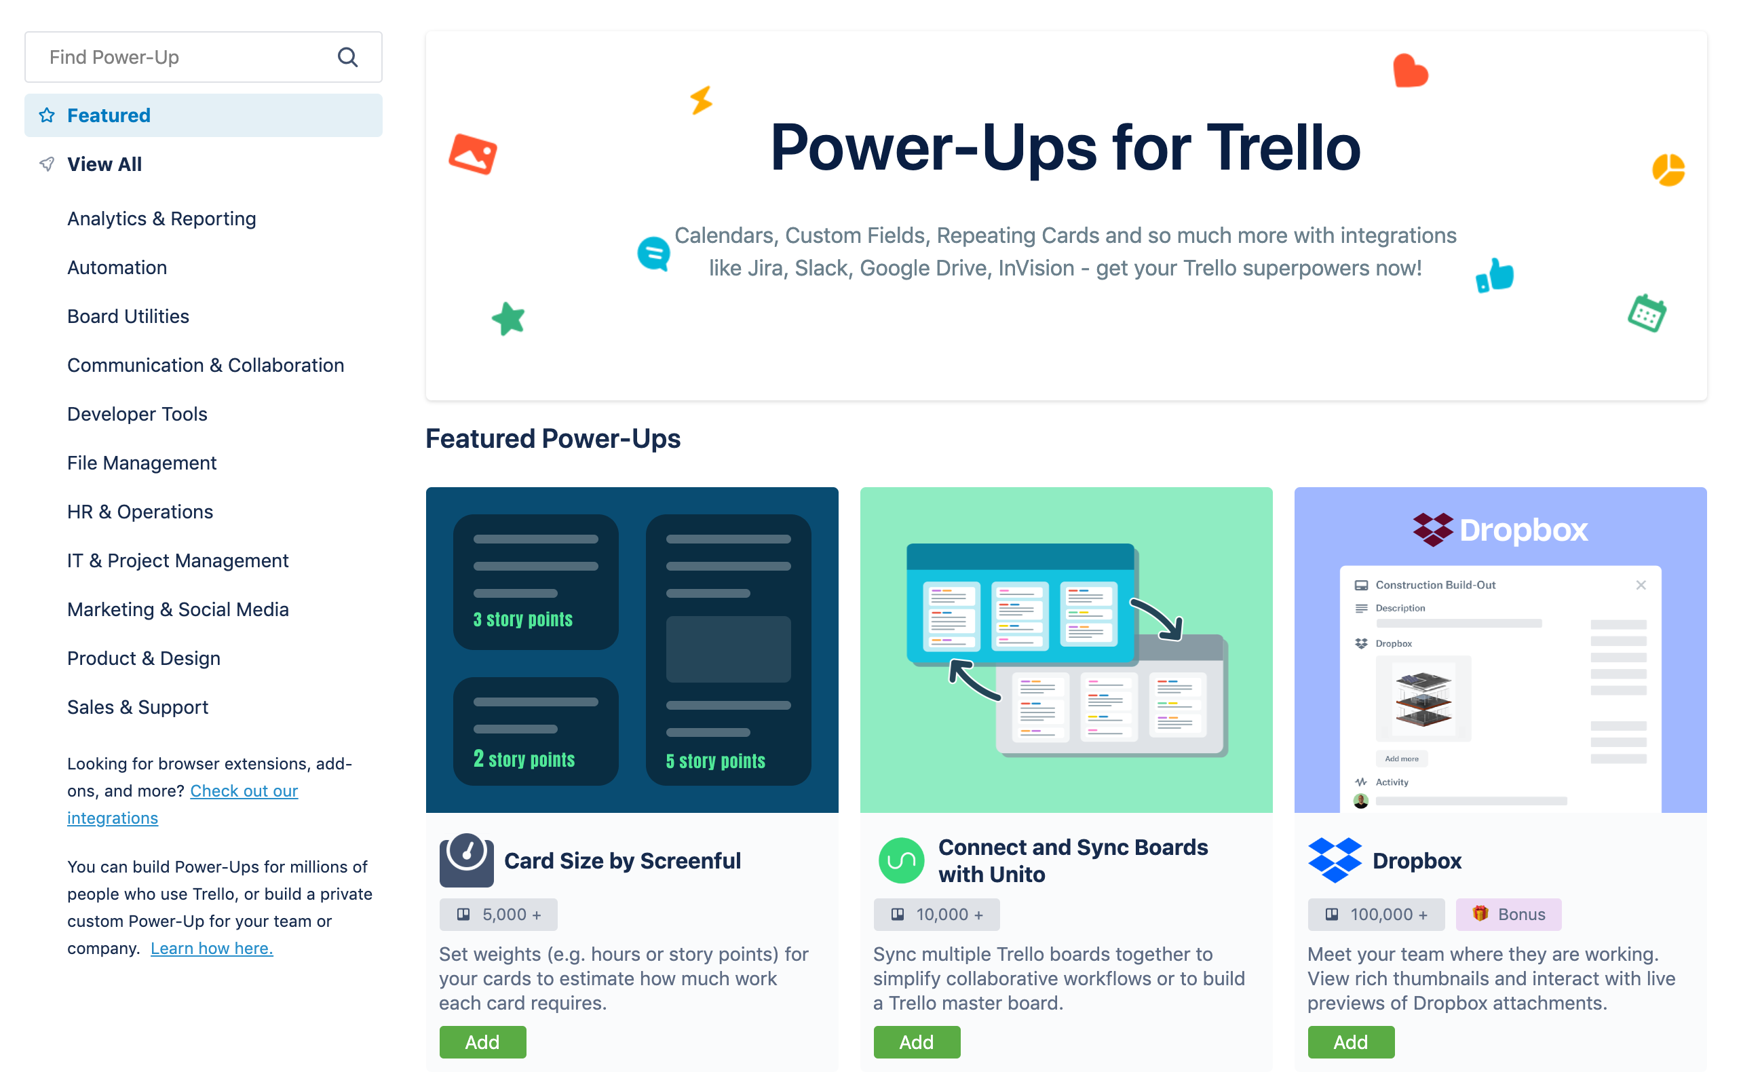Click the Find Power-Up input field
Image resolution: width=1760 pixels, height=1087 pixels.
[x=202, y=56]
